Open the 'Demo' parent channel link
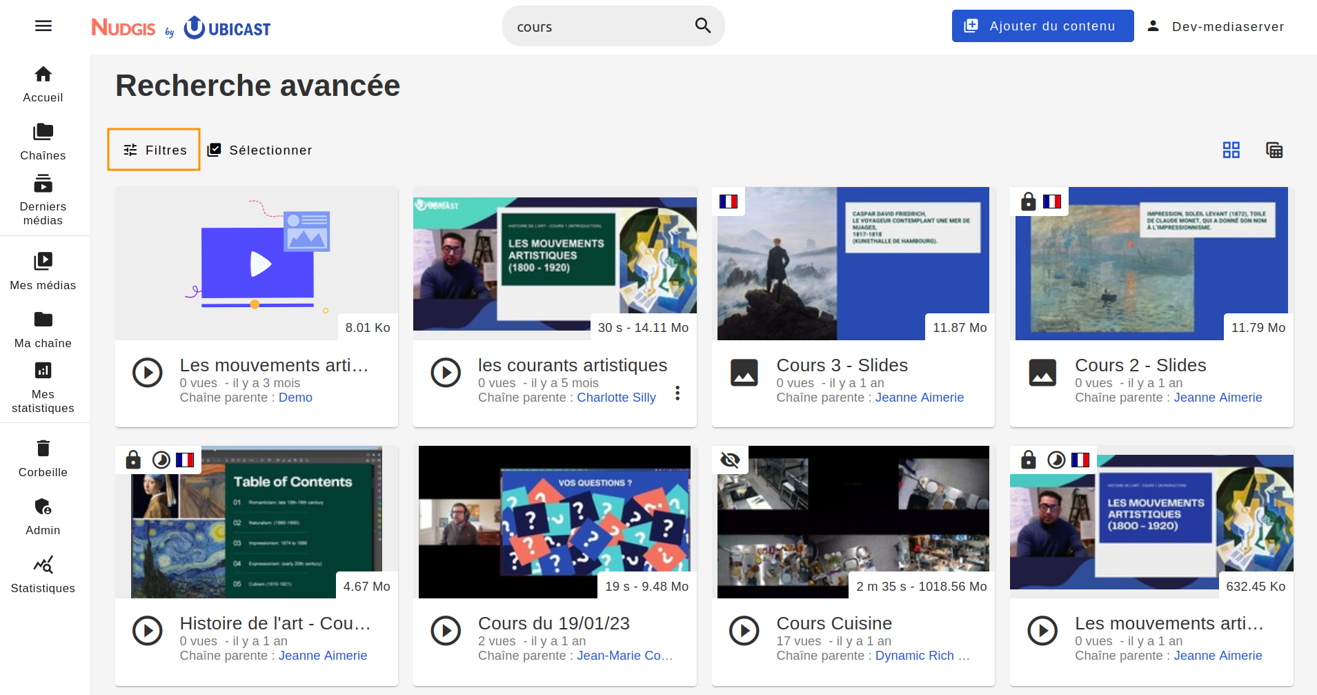The height and width of the screenshot is (695, 1317). (x=295, y=398)
